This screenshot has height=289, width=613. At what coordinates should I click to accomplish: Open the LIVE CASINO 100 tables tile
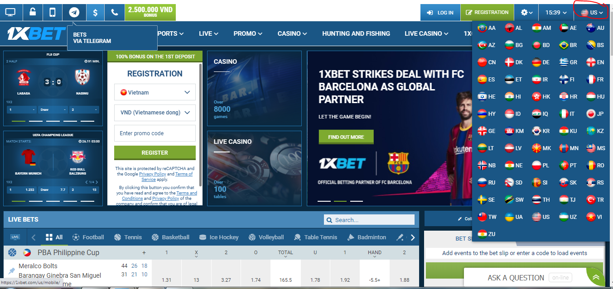[x=254, y=168]
